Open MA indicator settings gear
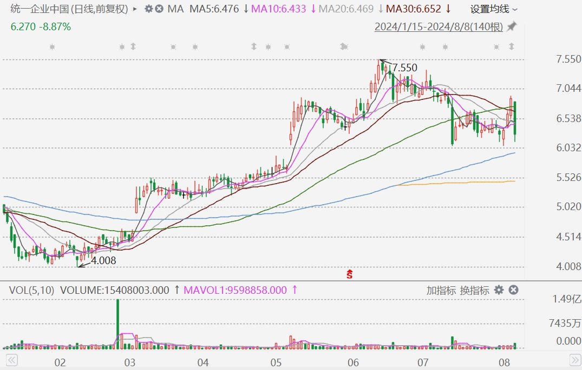 click(x=148, y=9)
